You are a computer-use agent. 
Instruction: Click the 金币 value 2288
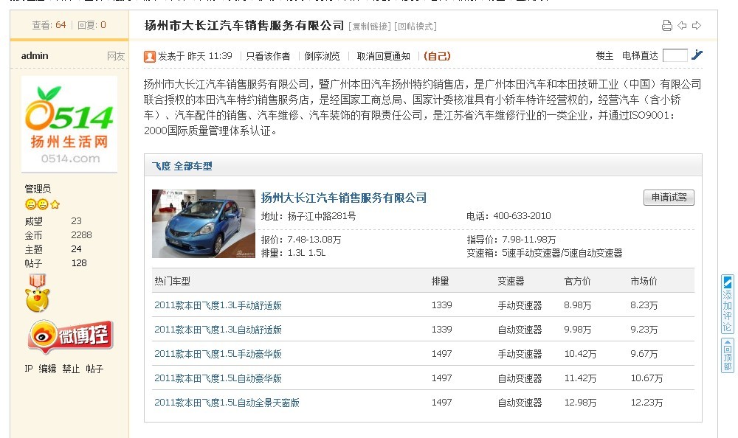click(81, 234)
